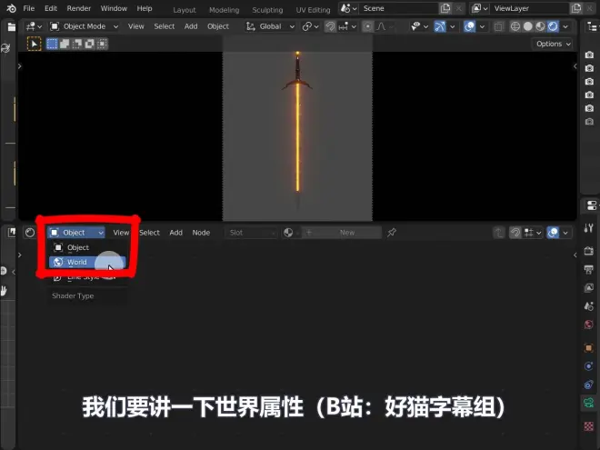600x450 pixels.
Task: Open the node editor snap type dropdown
Action: [x=533, y=233]
